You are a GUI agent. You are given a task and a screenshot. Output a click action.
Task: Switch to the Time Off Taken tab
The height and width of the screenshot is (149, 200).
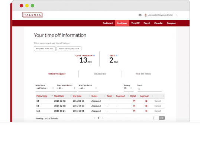tap(143, 74)
